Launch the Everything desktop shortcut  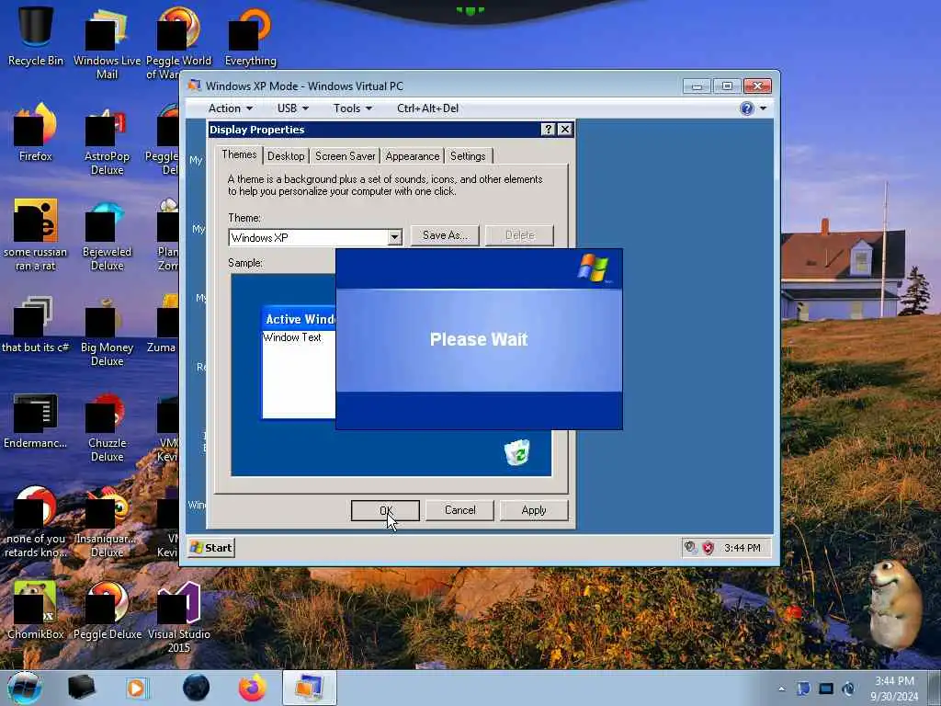[250, 36]
